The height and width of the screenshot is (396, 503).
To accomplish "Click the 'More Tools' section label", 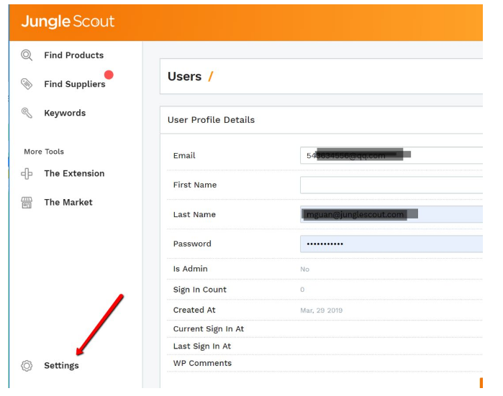I will [44, 152].
